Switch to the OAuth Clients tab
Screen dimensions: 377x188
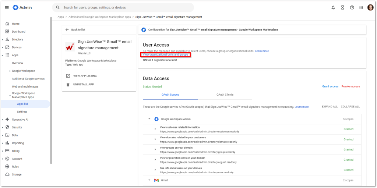tap(225, 95)
